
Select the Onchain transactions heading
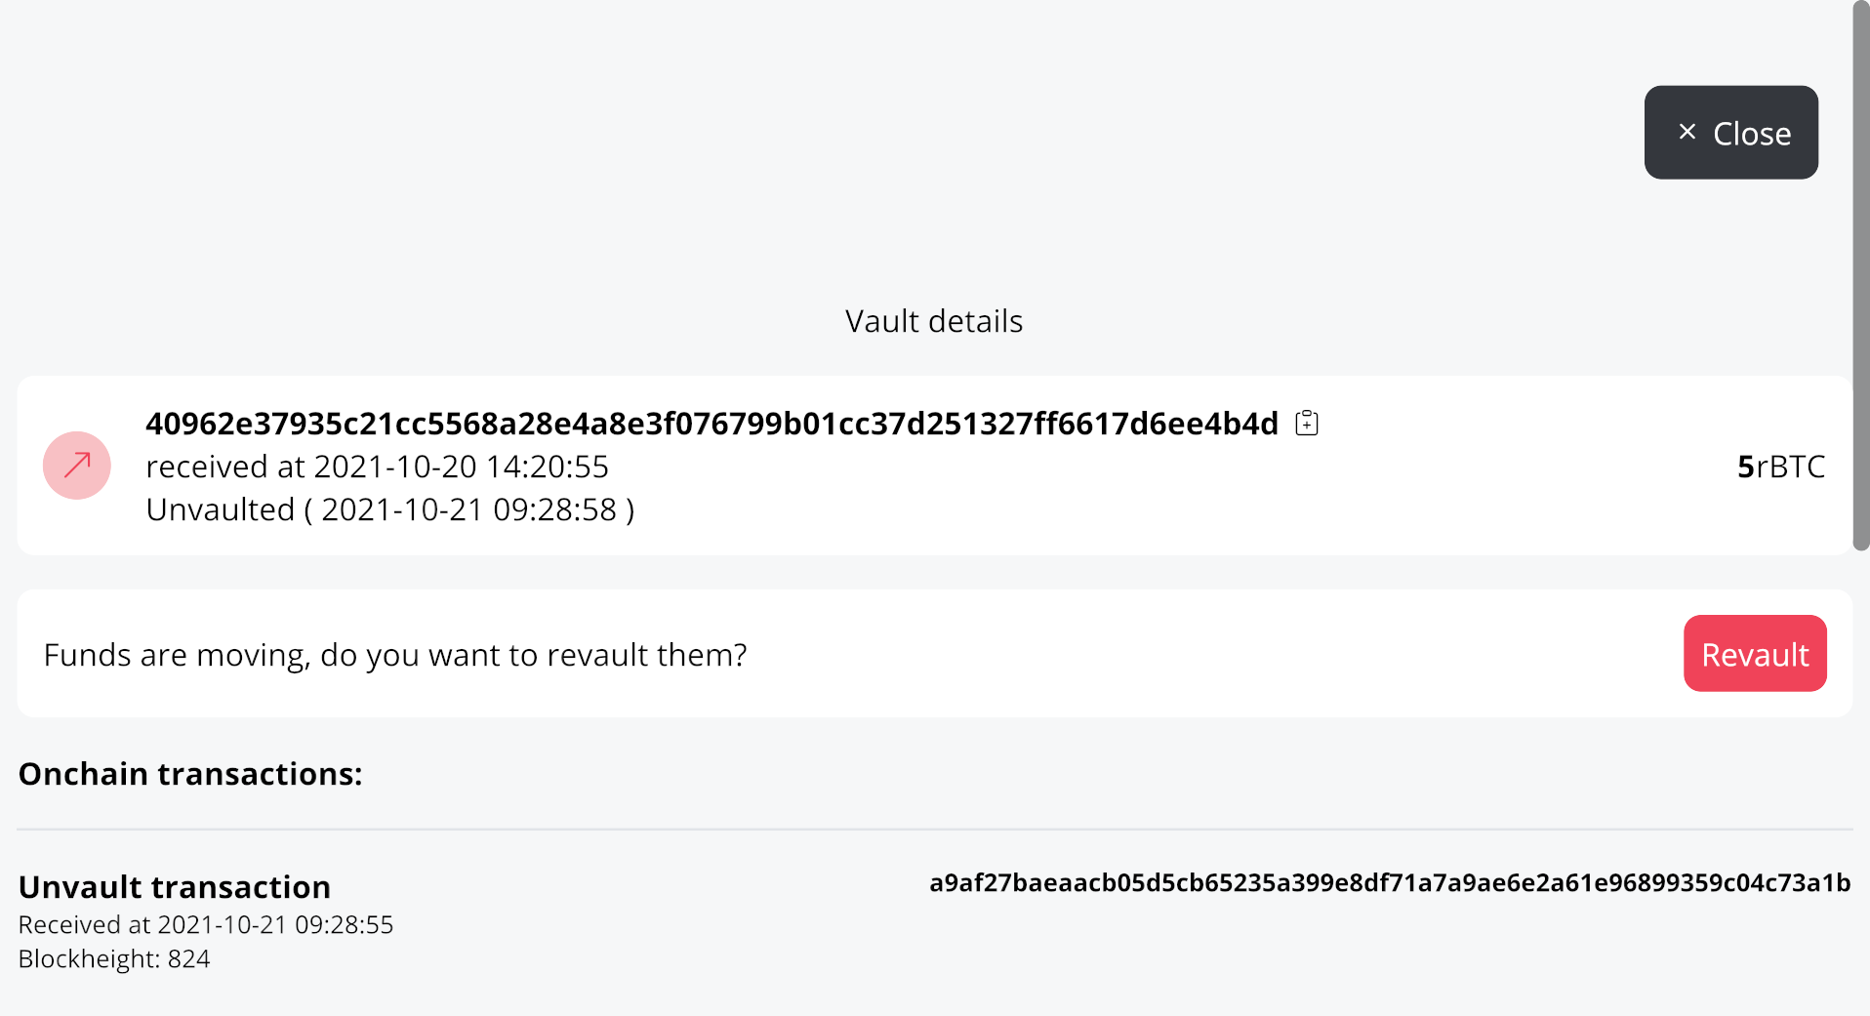tap(190, 773)
